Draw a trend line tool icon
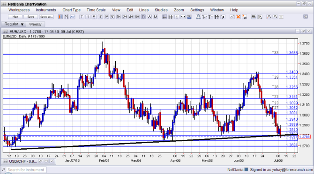314x174 pixels. [x=232, y=17]
